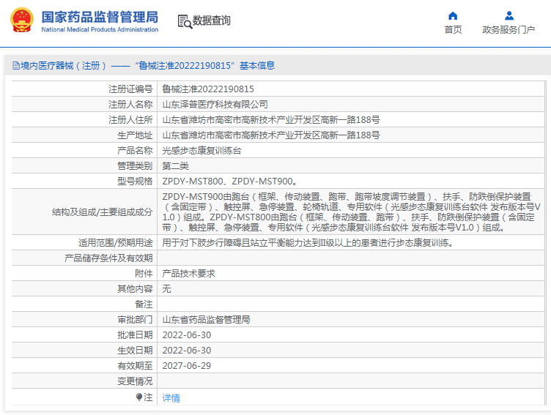Click the 其他内容 row label
The height and width of the screenshot is (415, 551).
[135, 289]
